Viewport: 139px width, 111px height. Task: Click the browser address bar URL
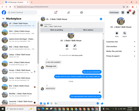[33, 7]
